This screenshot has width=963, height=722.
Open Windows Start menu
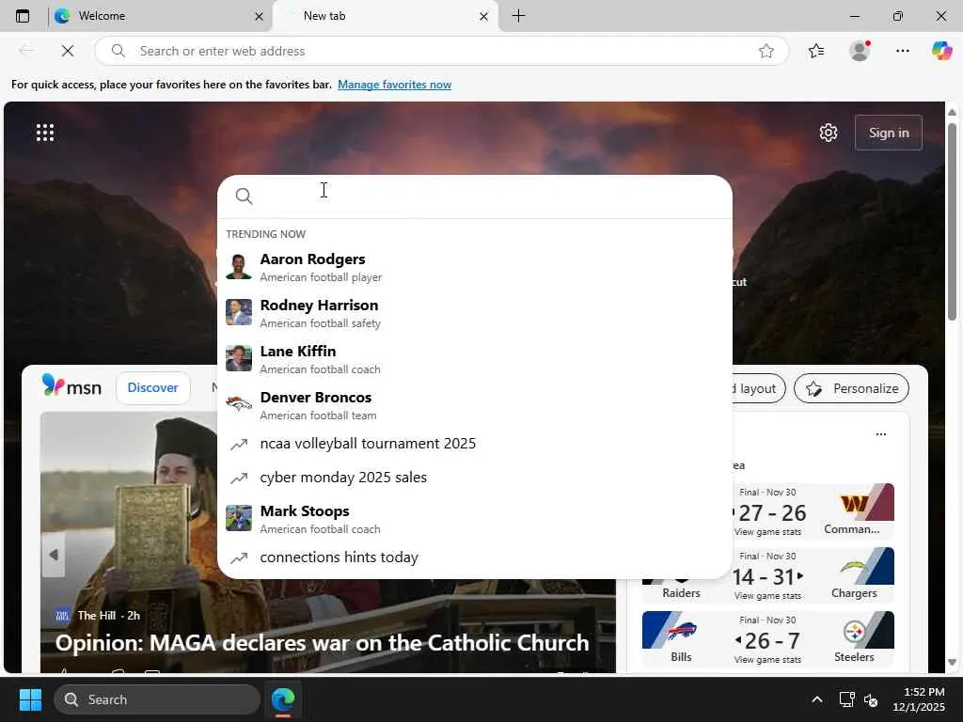[30, 699]
